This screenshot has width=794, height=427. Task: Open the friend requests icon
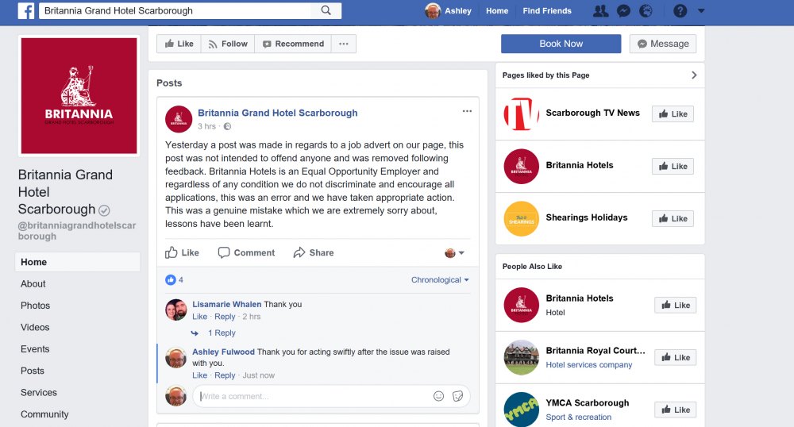tap(600, 10)
